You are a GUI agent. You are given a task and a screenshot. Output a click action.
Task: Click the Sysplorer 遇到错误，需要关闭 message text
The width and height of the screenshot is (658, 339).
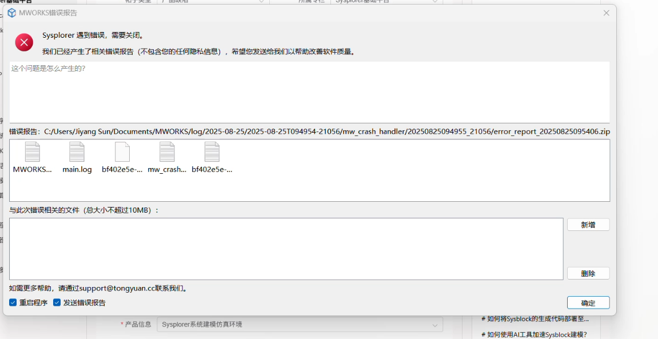(93, 35)
